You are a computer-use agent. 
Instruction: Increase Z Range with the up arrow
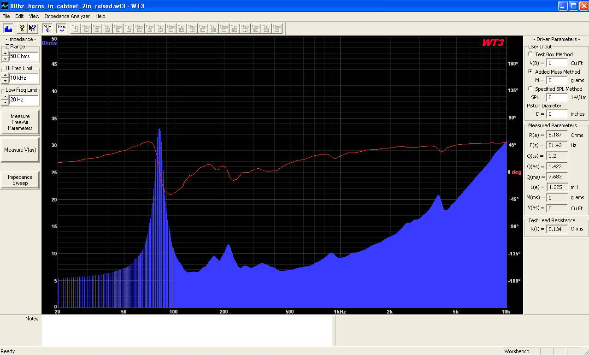(x=5, y=53)
